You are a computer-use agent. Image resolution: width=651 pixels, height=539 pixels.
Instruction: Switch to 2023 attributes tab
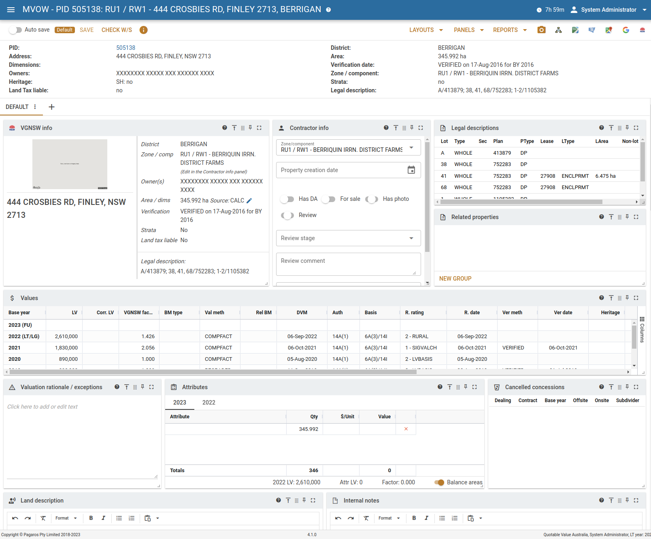click(x=180, y=403)
